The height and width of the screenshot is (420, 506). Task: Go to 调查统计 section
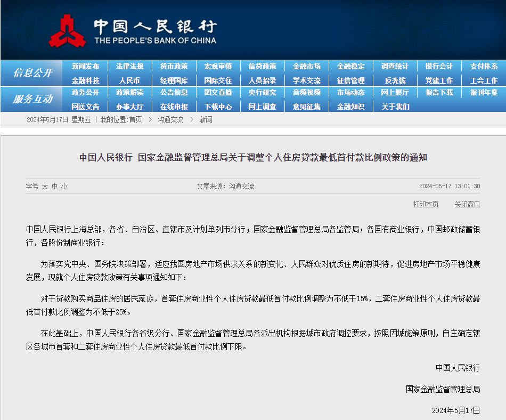click(395, 66)
